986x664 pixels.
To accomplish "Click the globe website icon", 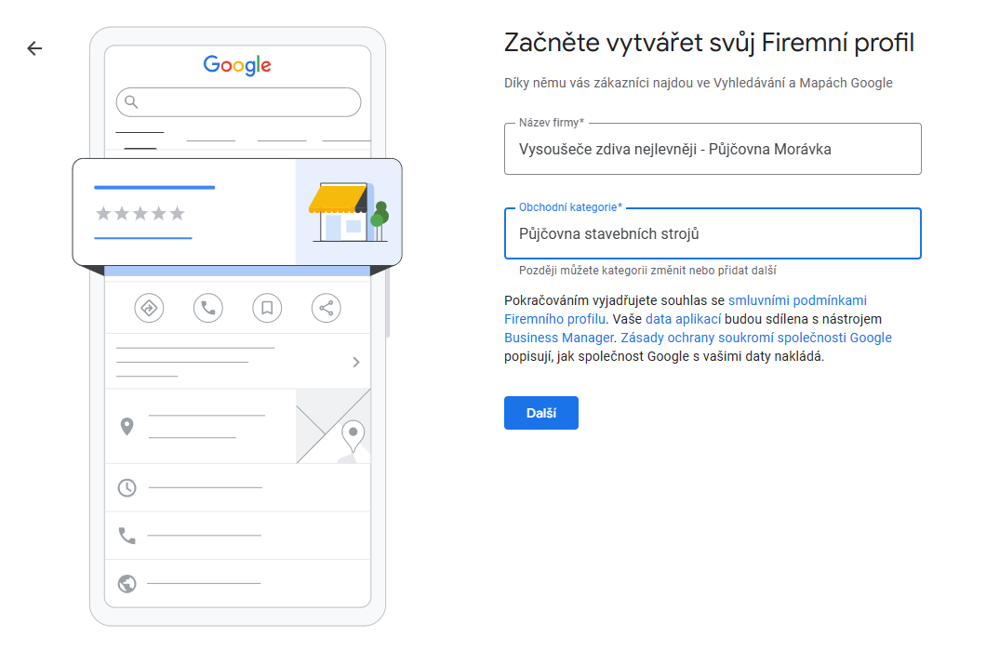I will tap(127, 584).
